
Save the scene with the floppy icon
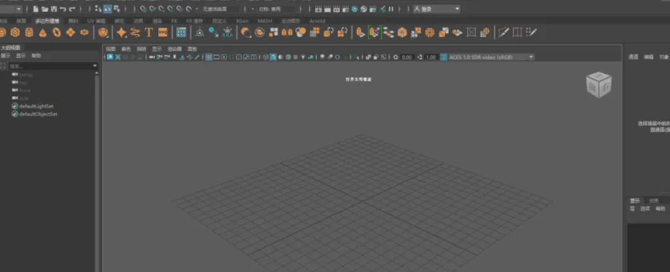click(54, 9)
